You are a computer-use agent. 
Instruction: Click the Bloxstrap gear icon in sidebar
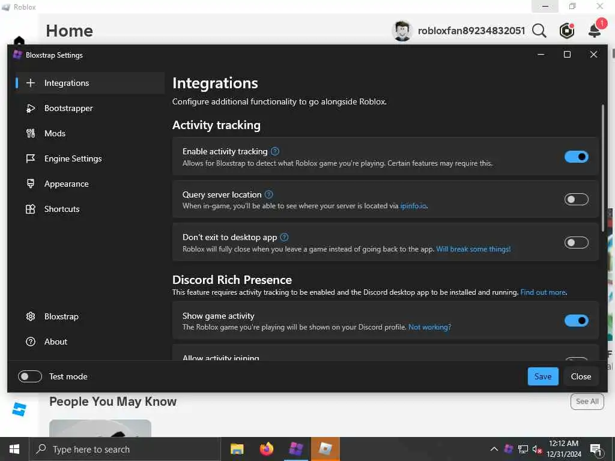point(31,316)
